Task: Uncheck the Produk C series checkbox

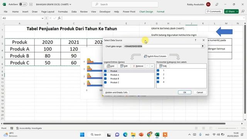Action: [105, 82]
